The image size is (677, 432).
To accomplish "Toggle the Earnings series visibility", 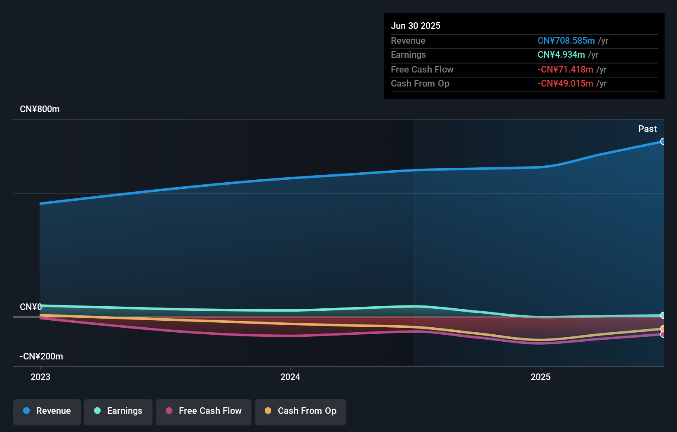I will click(118, 411).
